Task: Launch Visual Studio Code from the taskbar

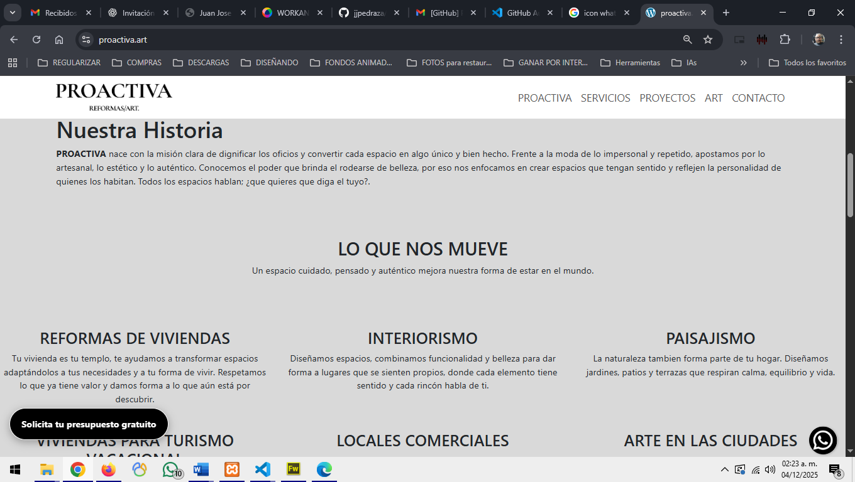Action: (263, 469)
